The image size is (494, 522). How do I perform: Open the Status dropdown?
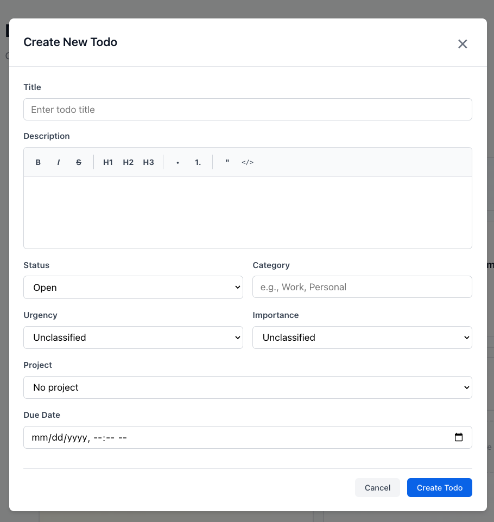pyautogui.click(x=133, y=288)
